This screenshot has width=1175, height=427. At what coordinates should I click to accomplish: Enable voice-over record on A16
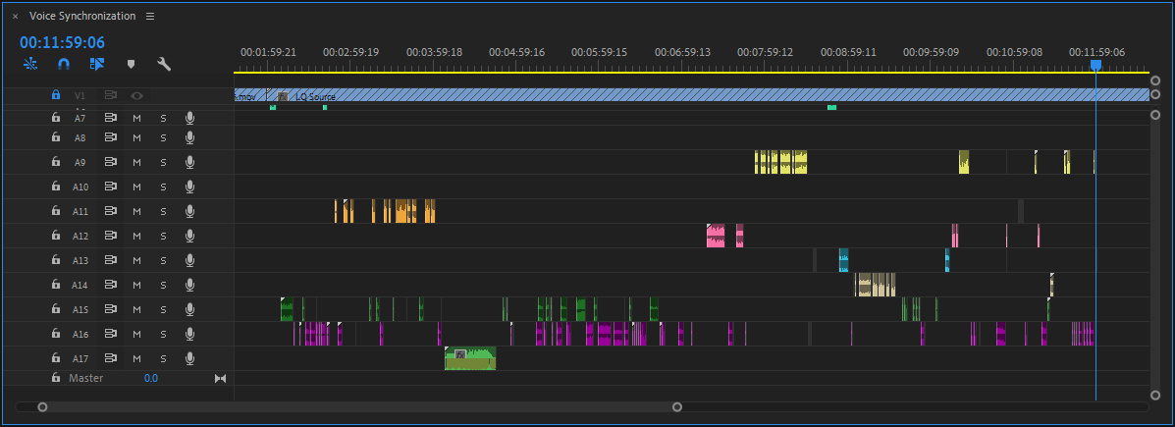pos(189,334)
